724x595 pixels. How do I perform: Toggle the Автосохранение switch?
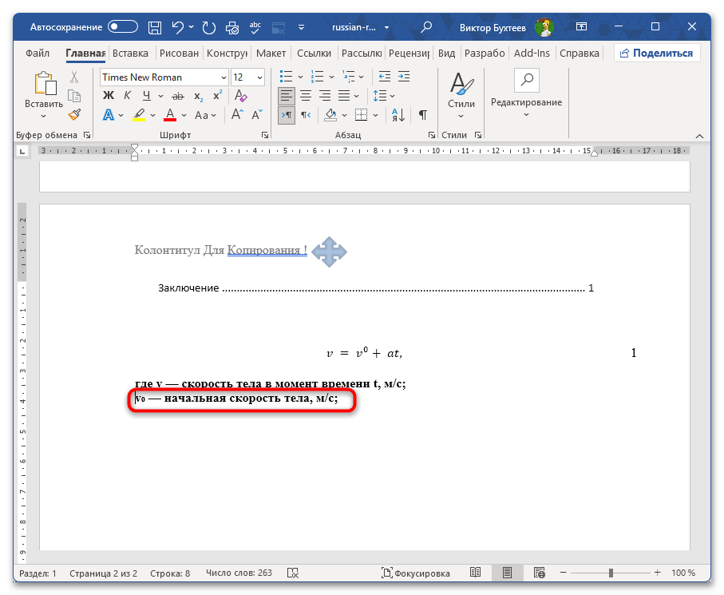(123, 27)
